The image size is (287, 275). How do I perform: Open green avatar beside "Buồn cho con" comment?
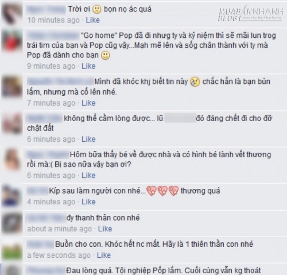[12, 249]
